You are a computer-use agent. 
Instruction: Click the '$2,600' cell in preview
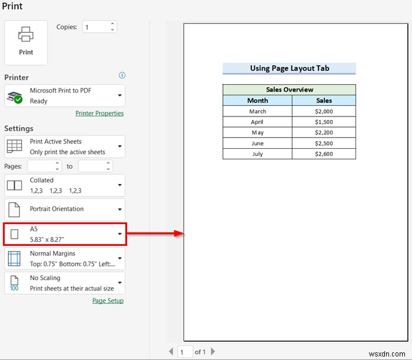pos(324,154)
